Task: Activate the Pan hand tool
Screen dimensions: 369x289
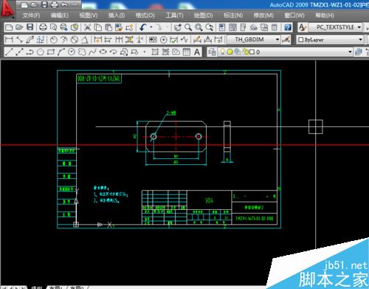Action: pos(177,27)
